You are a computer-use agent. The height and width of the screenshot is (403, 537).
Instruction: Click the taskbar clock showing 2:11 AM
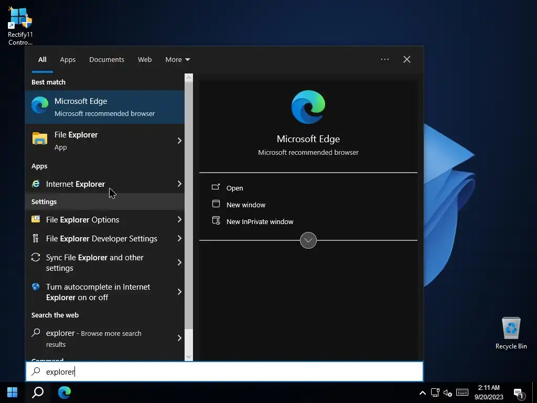coord(489,393)
